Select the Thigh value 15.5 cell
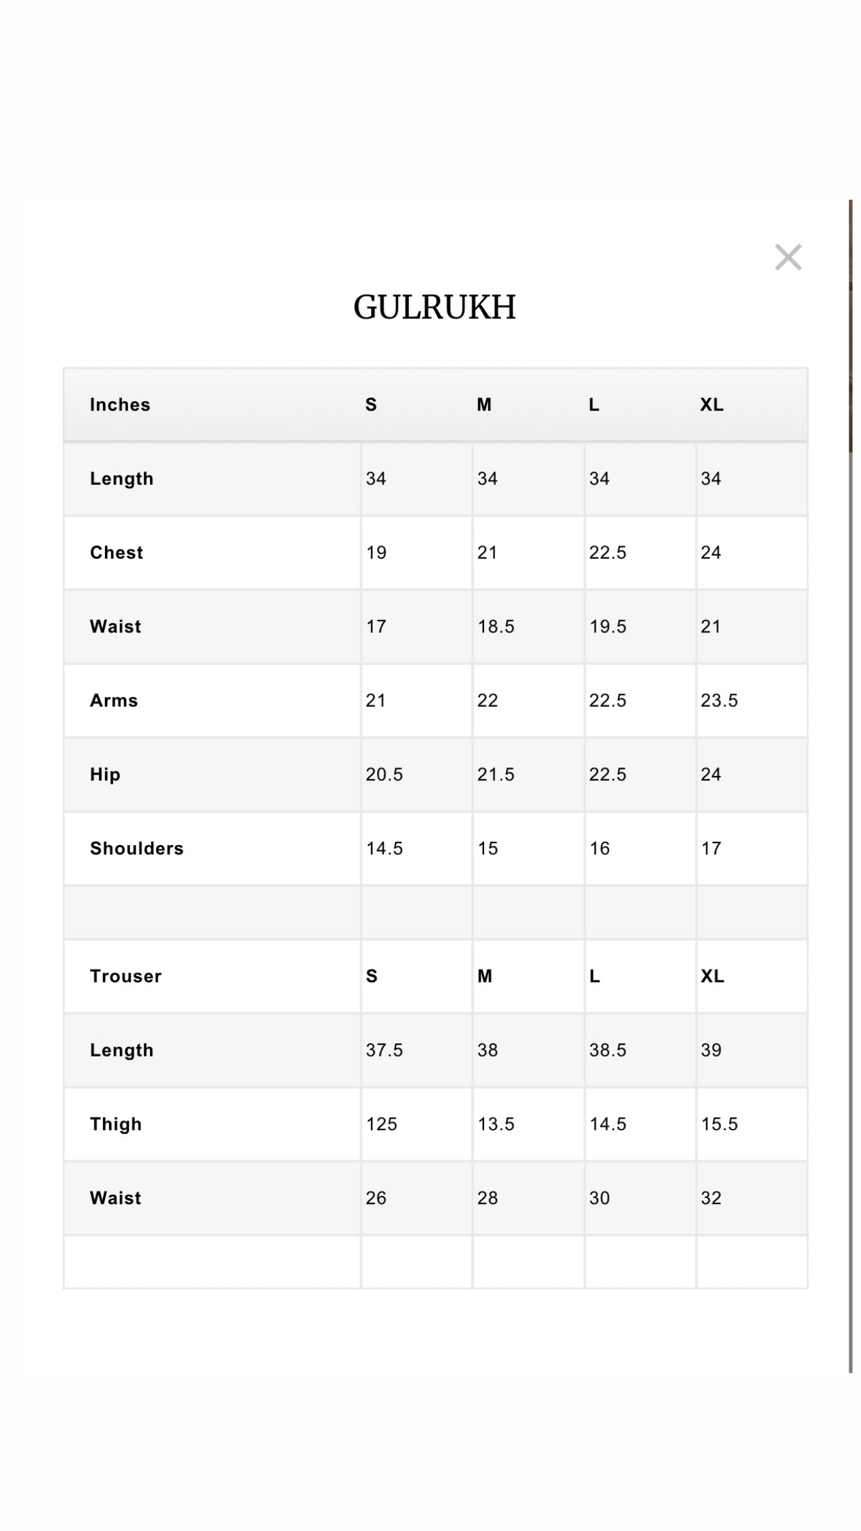Image resolution: width=861 pixels, height=1531 pixels. pyautogui.click(x=719, y=1123)
